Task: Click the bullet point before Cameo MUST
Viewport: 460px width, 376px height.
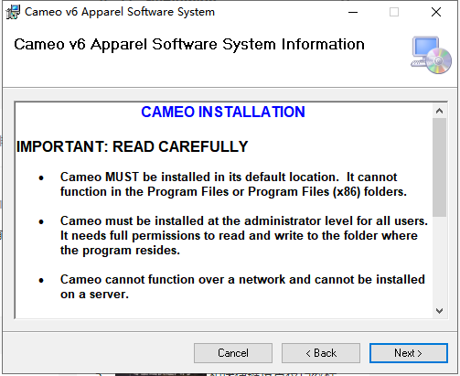Action: click(x=41, y=177)
